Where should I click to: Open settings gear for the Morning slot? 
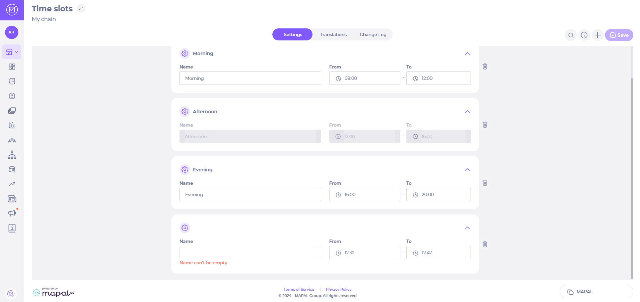(x=185, y=53)
